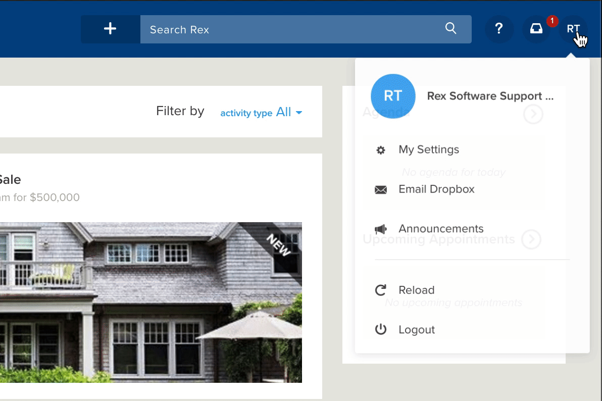This screenshot has height=401, width=602.
Task: Open the activity type All dropdown
Action: tap(261, 113)
